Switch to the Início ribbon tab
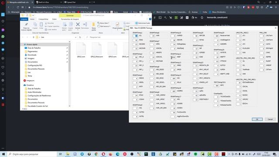The width and height of the screenshot is (279, 157). tap(32, 19)
